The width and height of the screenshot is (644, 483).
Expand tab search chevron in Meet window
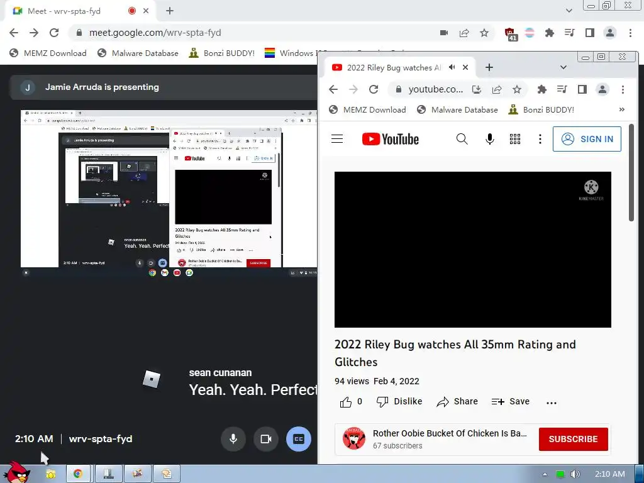(569, 11)
